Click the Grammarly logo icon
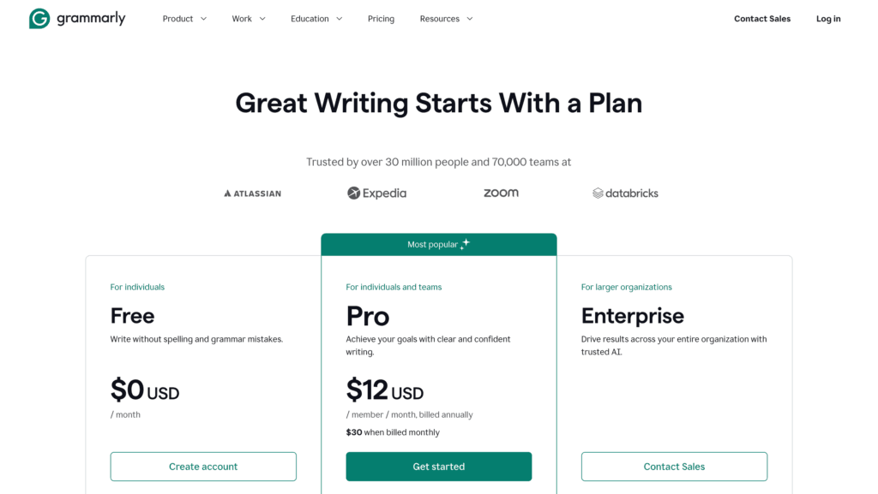Screen dimensions: 878x494 (x=39, y=19)
